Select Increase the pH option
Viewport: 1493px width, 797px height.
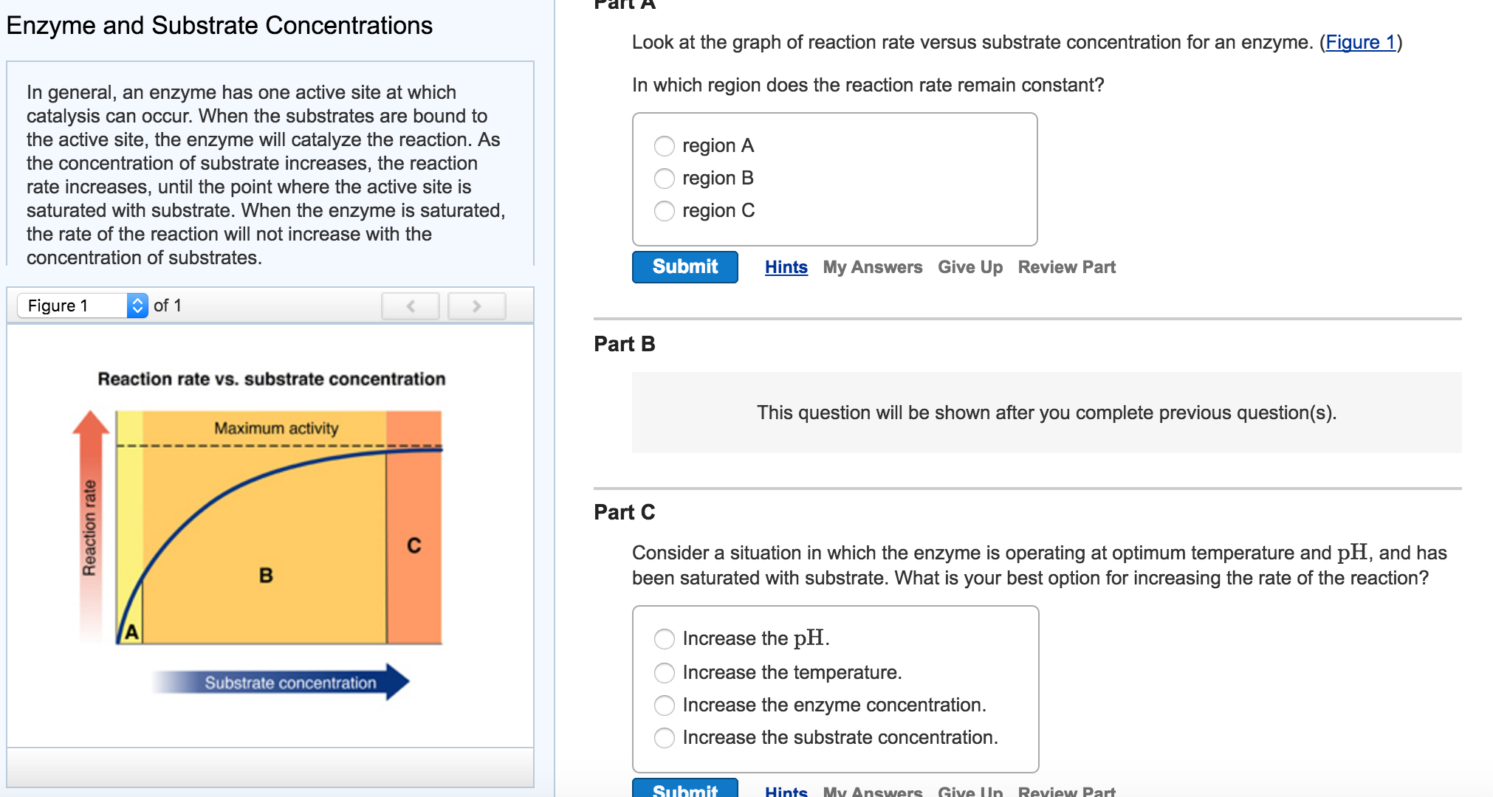point(665,638)
